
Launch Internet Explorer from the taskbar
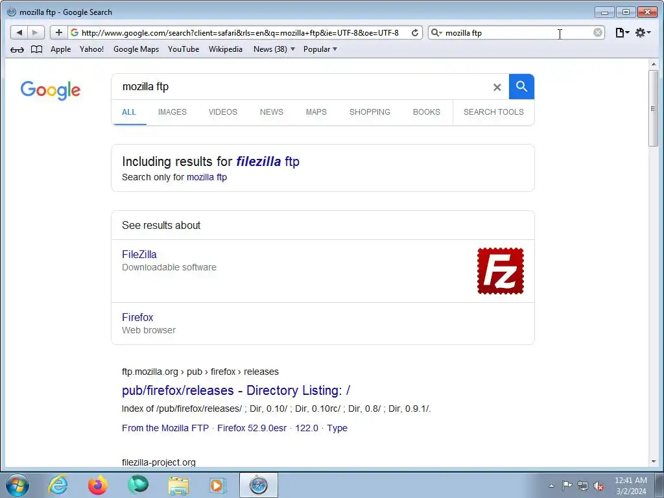click(x=58, y=485)
